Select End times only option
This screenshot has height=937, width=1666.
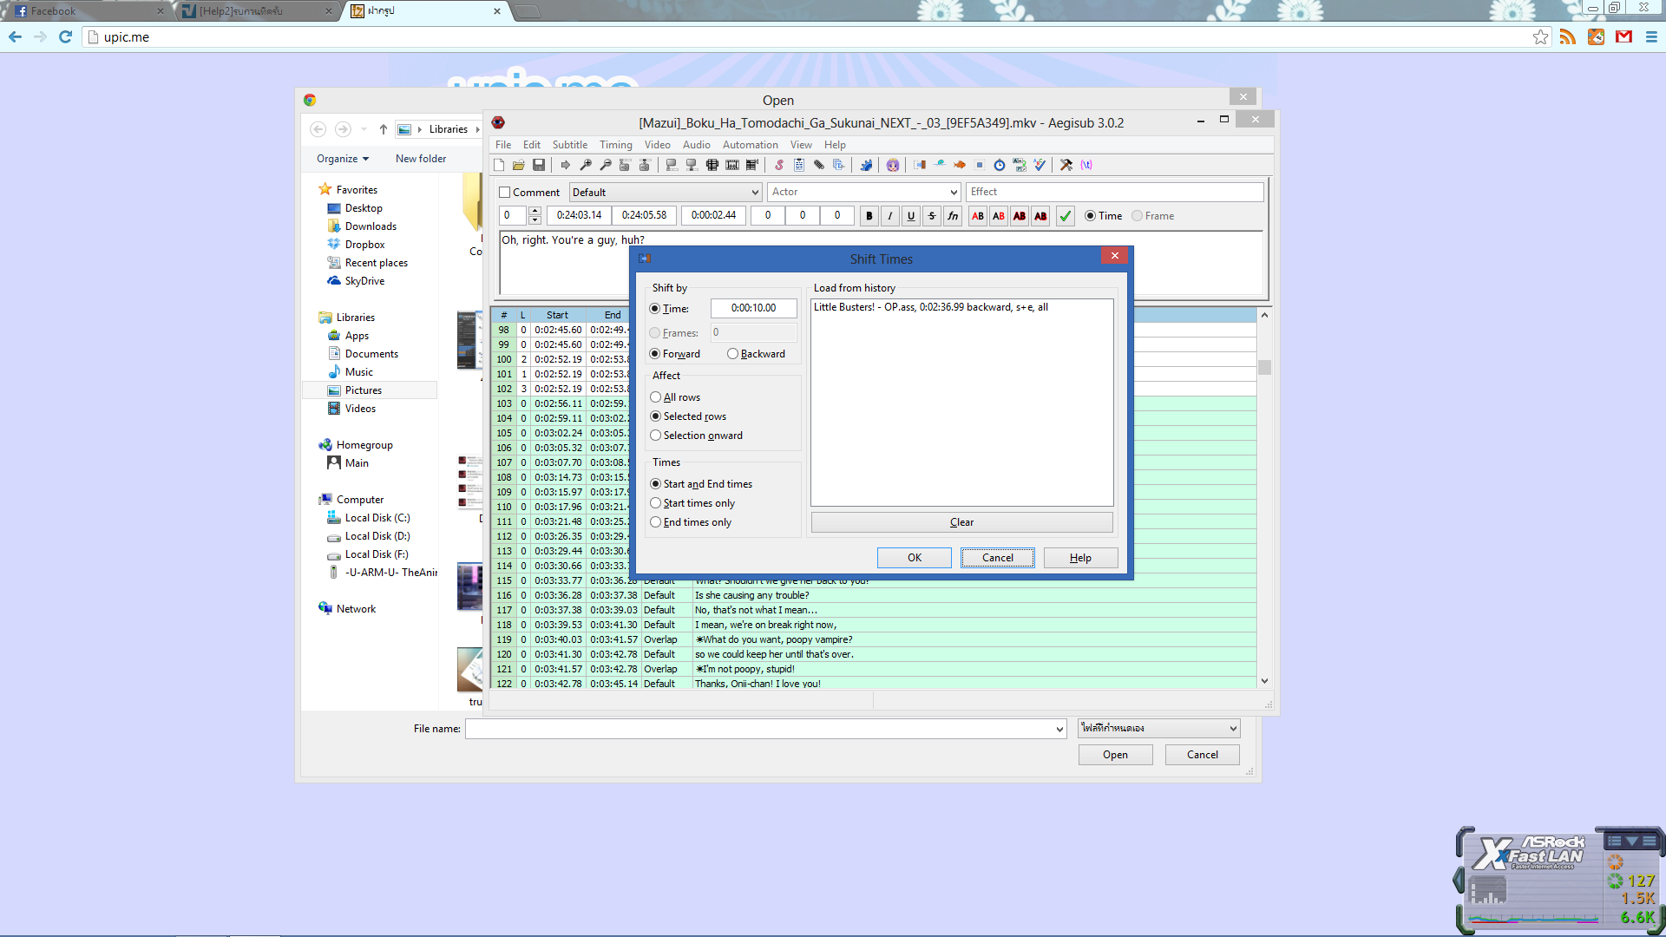click(x=656, y=522)
